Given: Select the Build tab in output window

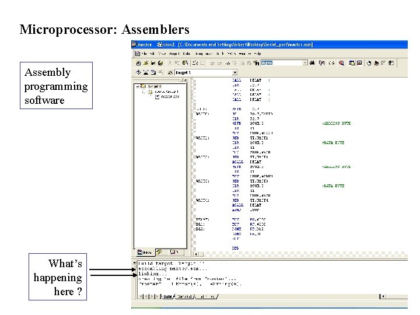Looking at the screenshot, I should (167, 296).
